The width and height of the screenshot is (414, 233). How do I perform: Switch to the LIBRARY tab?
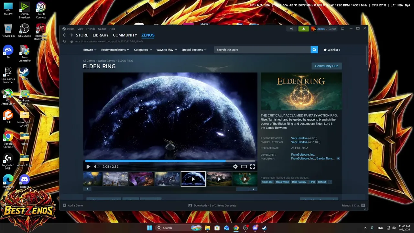(x=101, y=35)
